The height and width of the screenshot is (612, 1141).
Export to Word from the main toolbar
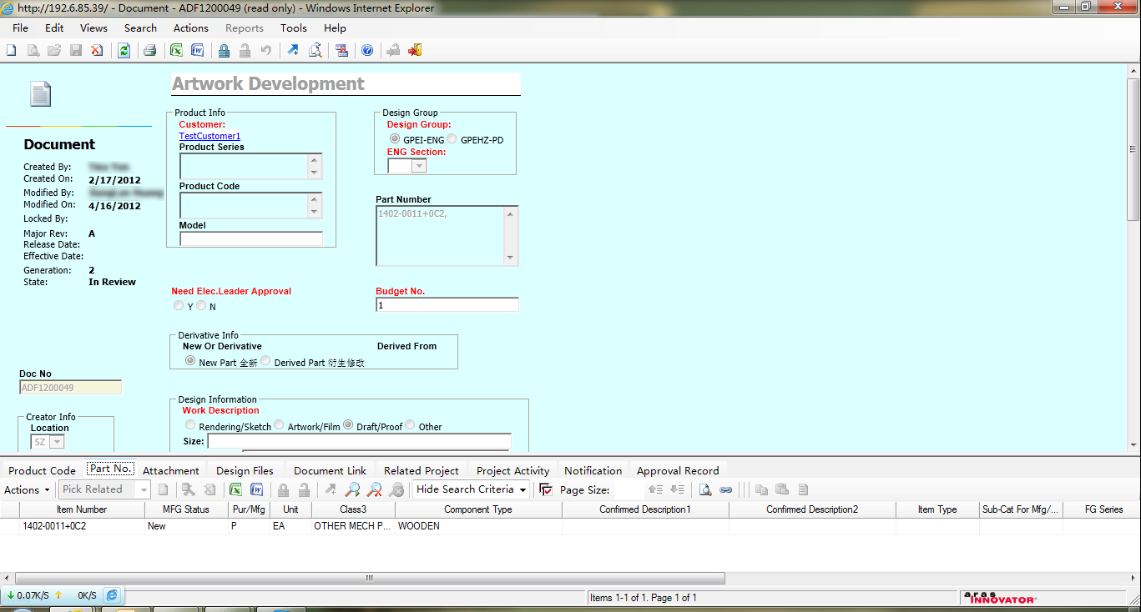coord(198,50)
